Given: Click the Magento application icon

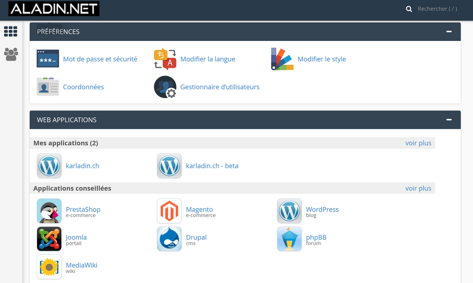Looking at the screenshot, I should [169, 211].
